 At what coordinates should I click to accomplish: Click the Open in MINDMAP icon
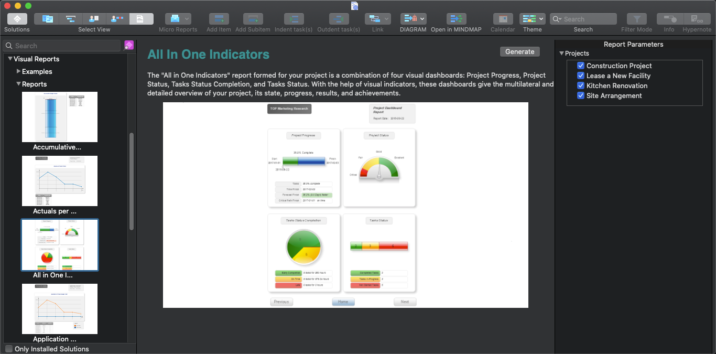click(456, 19)
